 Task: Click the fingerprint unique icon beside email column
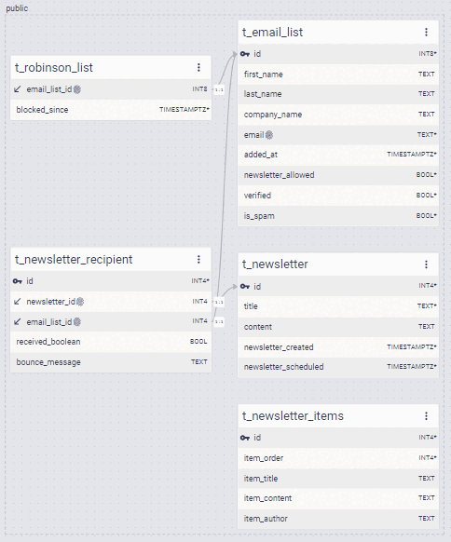tap(269, 135)
